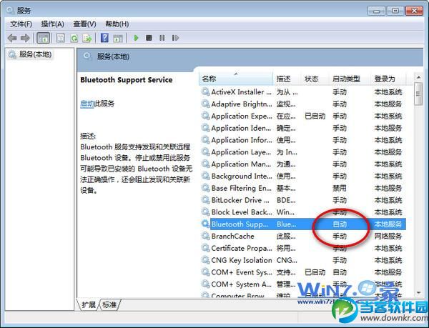This screenshot has width=429, height=328.
Task: Click gear icon of ActiveX Installer service
Action: click(205, 91)
